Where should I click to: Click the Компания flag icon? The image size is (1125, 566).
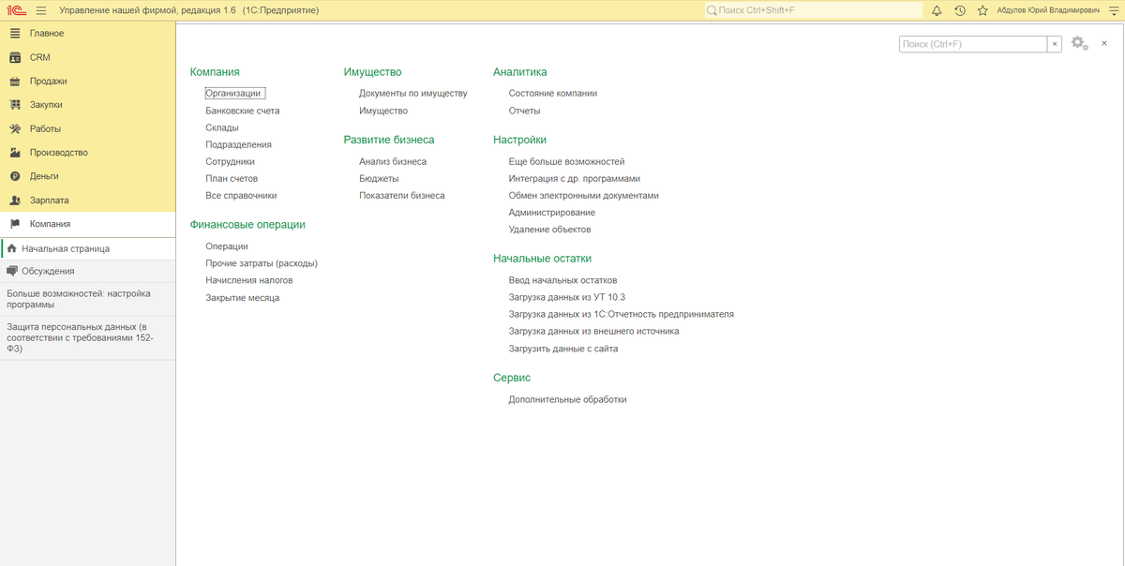pos(14,224)
